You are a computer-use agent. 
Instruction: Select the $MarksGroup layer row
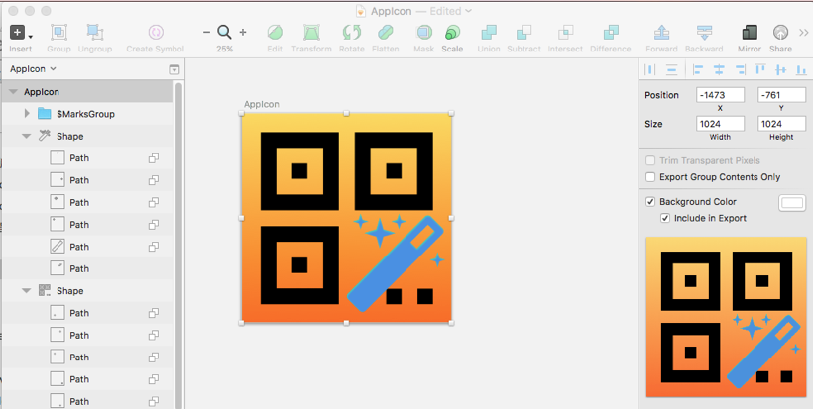point(87,114)
